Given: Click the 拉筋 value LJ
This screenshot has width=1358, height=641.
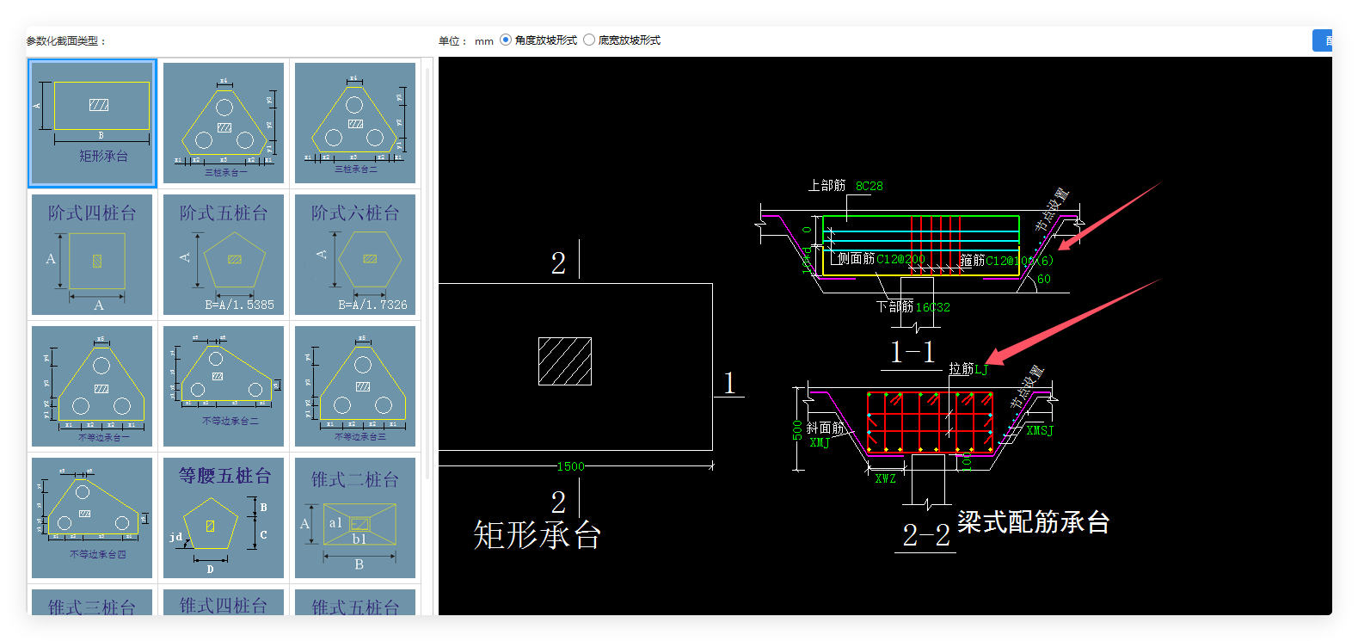Looking at the screenshot, I should pos(981,369).
